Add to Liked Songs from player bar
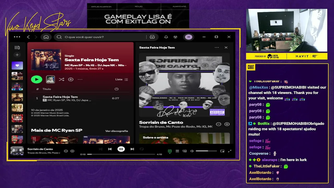 tap(72, 151)
